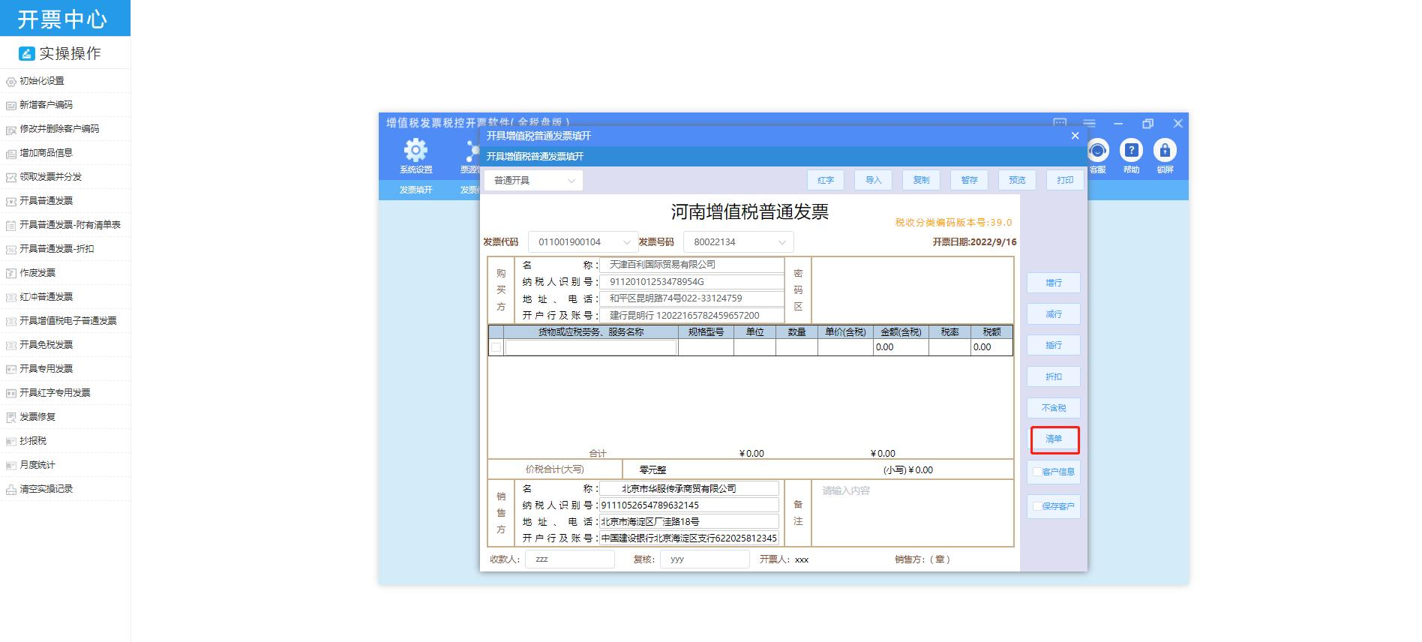Click the 帮助 question mark icon

[1131, 151]
